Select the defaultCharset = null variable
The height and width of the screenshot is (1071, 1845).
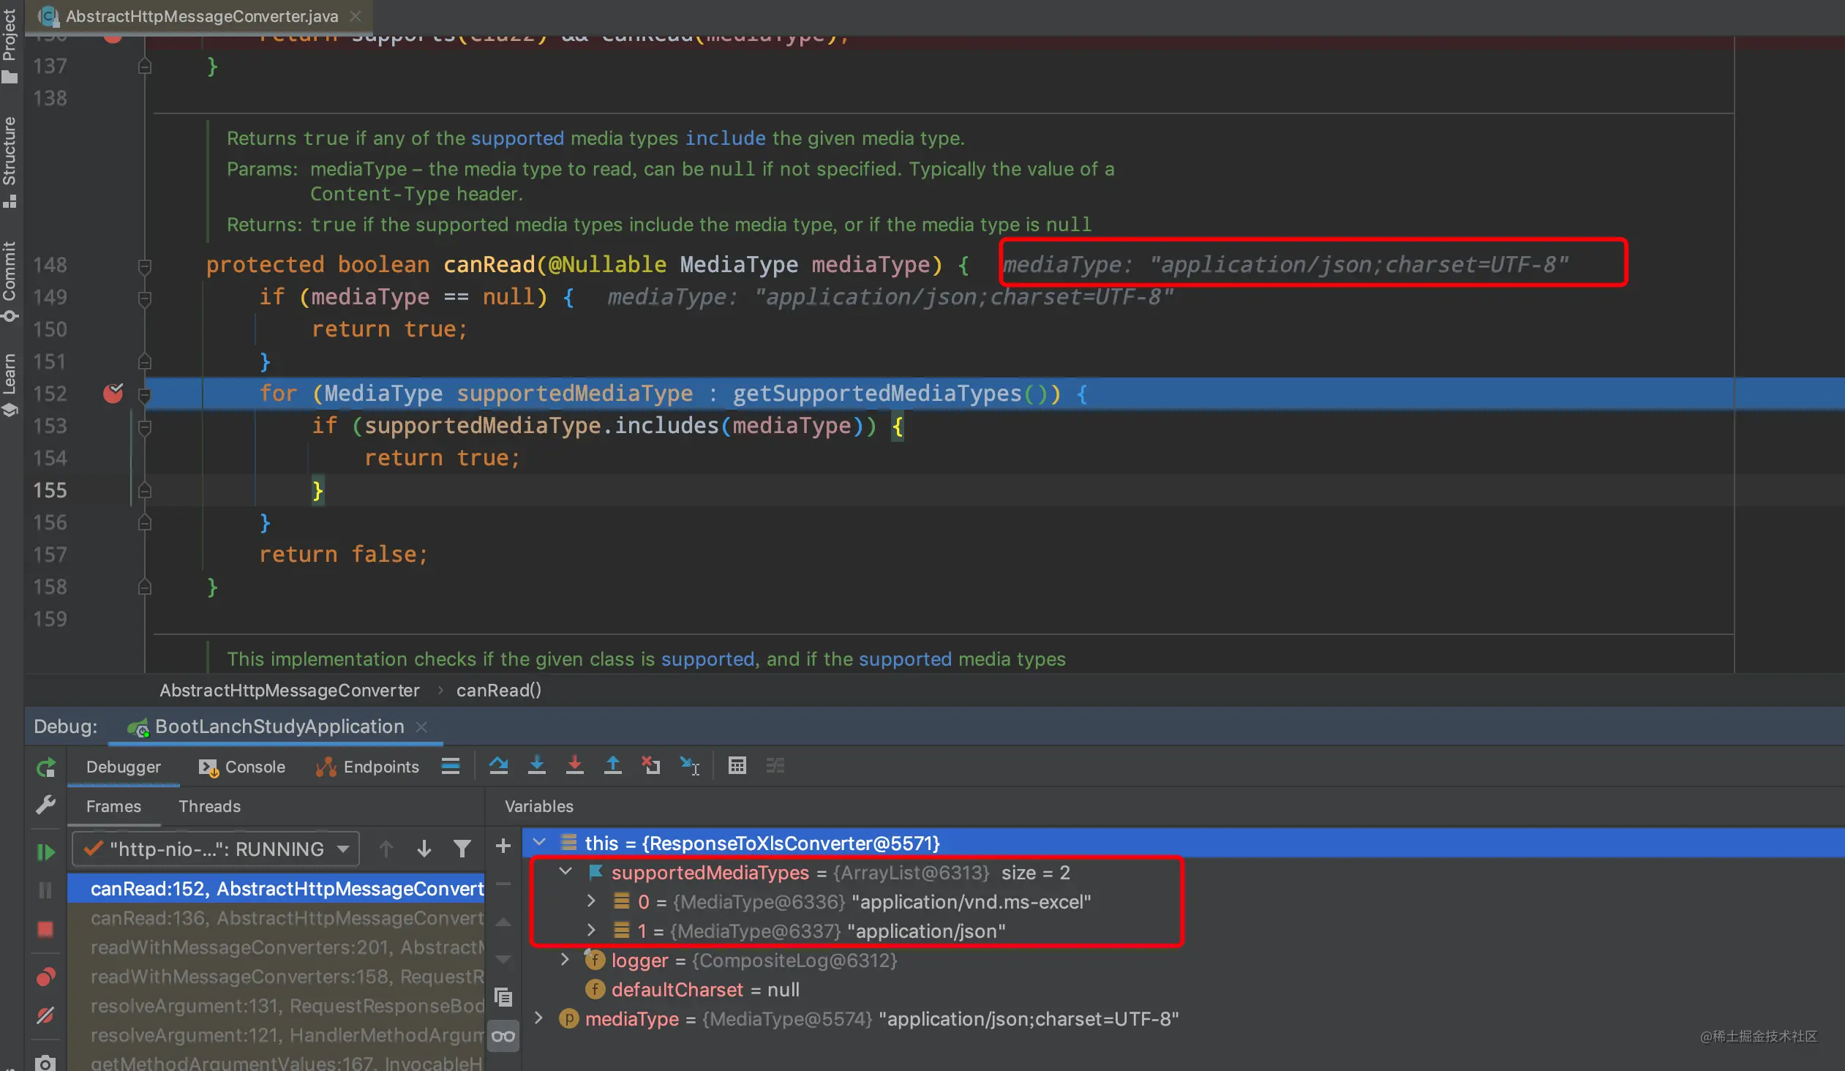coord(692,990)
